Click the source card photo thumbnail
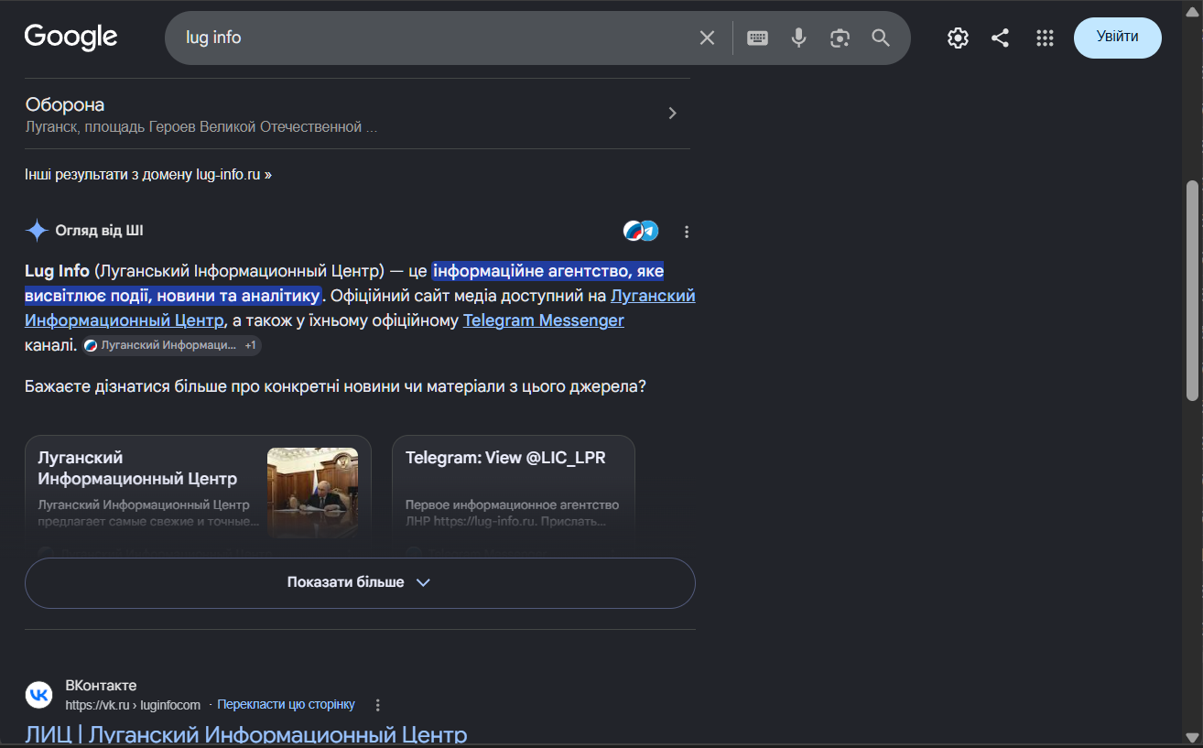1203x748 pixels. pyautogui.click(x=312, y=493)
